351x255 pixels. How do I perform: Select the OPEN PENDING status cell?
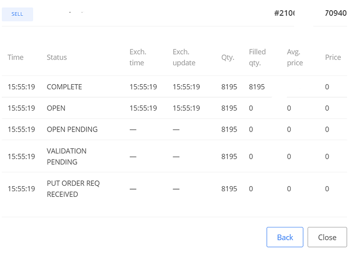72,130
